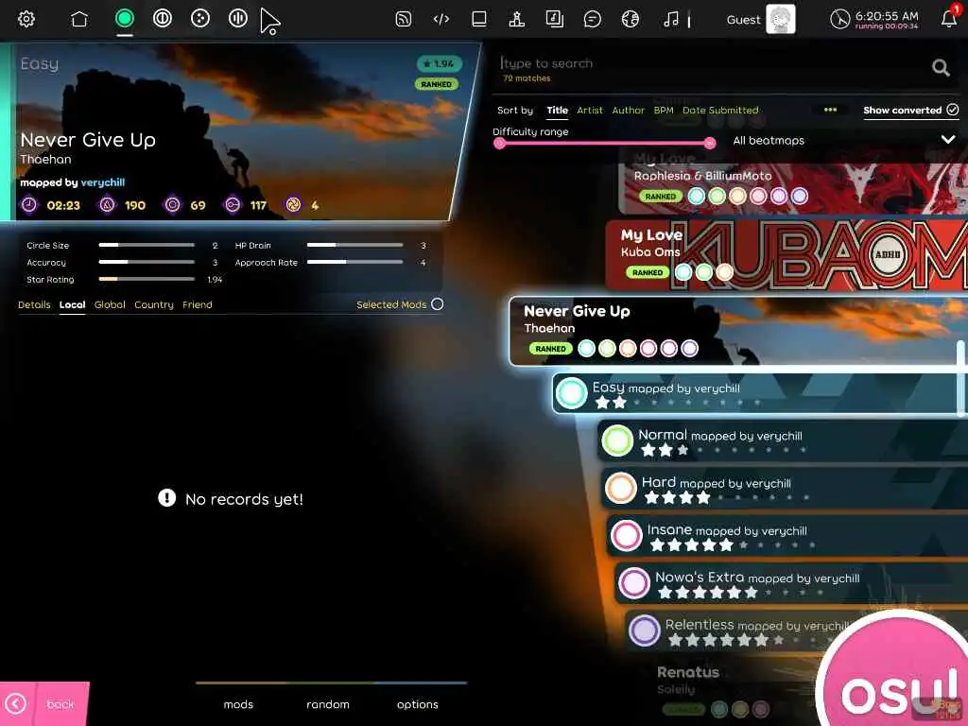The image size is (968, 726).
Task: Click the lower difficulty range slider handle
Action: point(499,144)
